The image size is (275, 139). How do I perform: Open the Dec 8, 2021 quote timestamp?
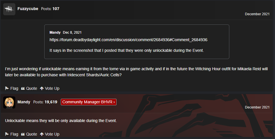pyautogui.click(x=72, y=33)
